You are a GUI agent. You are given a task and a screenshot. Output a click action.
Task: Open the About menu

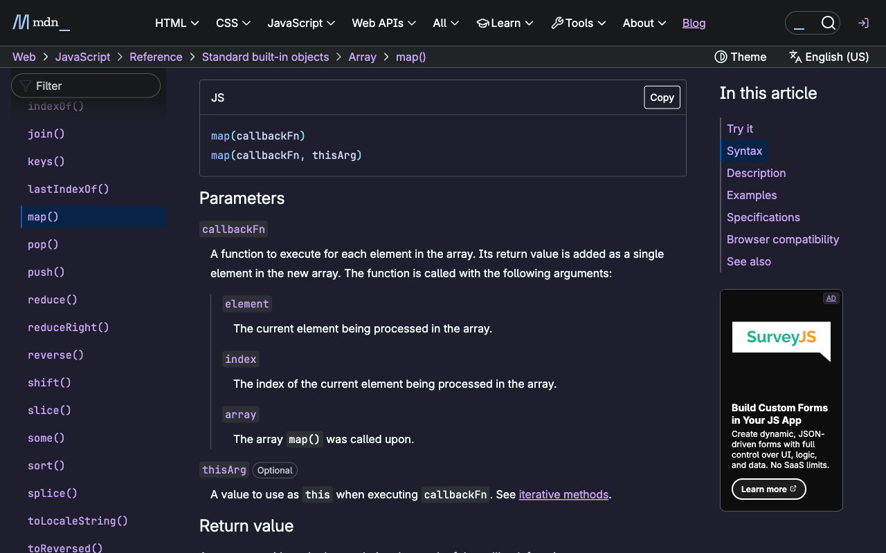tap(644, 23)
